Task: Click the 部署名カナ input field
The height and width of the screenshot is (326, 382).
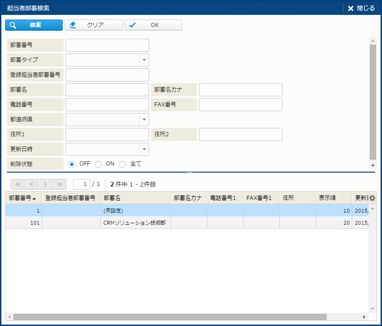Action: (240, 90)
